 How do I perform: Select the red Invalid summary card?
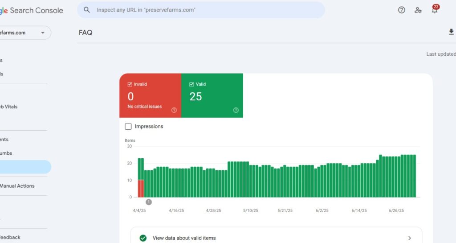(x=151, y=95)
